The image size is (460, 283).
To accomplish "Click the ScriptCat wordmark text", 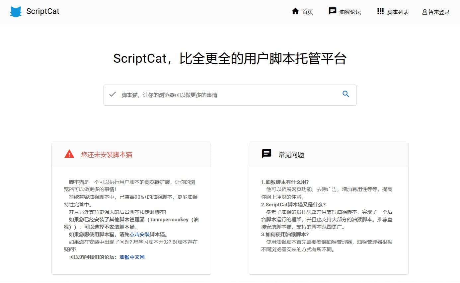I will click(x=42, y=11).
